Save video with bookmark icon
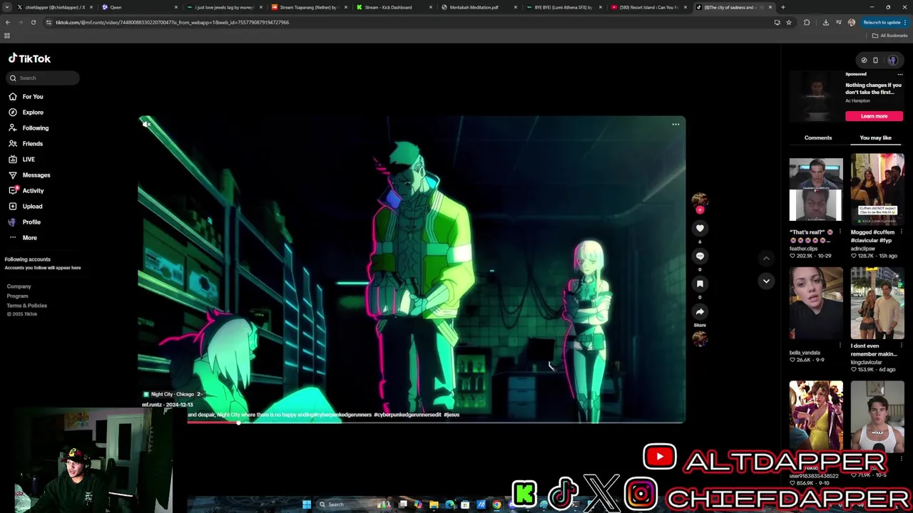Image resolution: width=913 pixels, height=513 pixels. coord(700,284)
